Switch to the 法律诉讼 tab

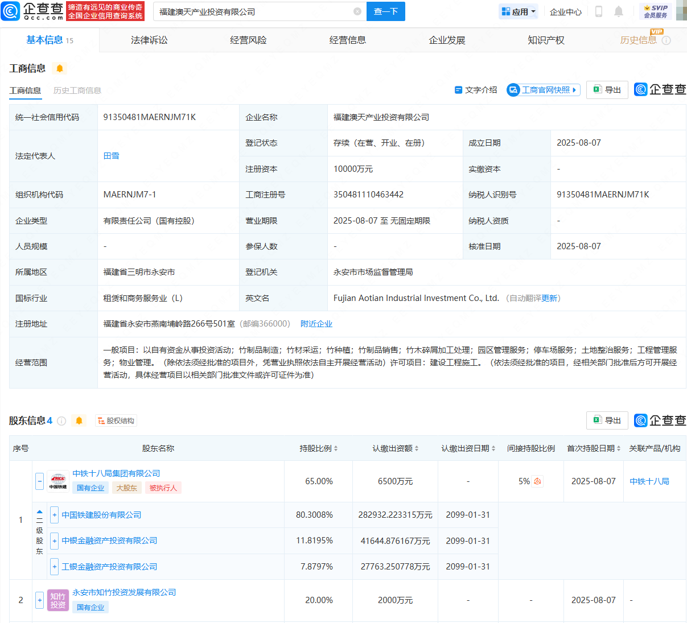coord(149,40)
